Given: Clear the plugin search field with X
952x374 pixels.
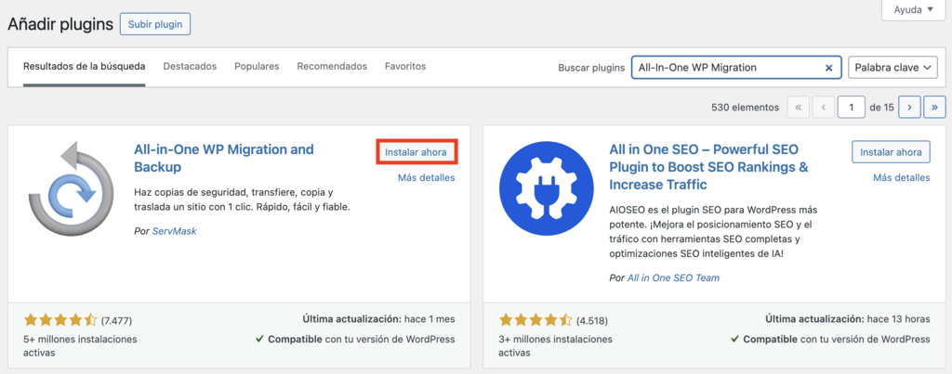Looking at the screenshot, I should [828, 68].
